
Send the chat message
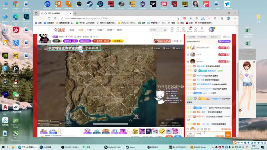228,134
